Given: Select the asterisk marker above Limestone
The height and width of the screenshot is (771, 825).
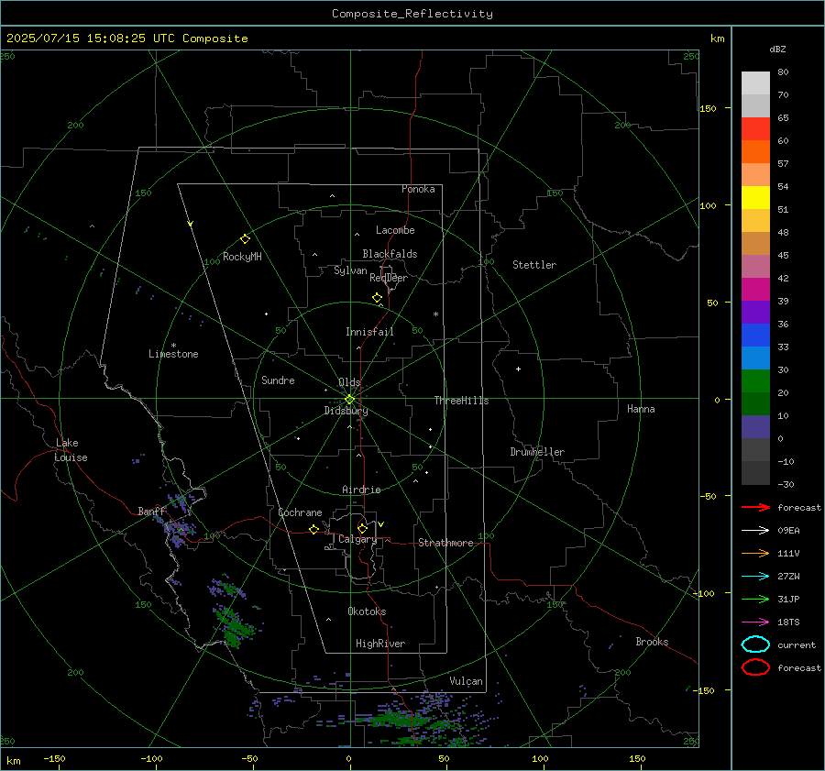Looking at the screenshot, I should click(173, 346).
